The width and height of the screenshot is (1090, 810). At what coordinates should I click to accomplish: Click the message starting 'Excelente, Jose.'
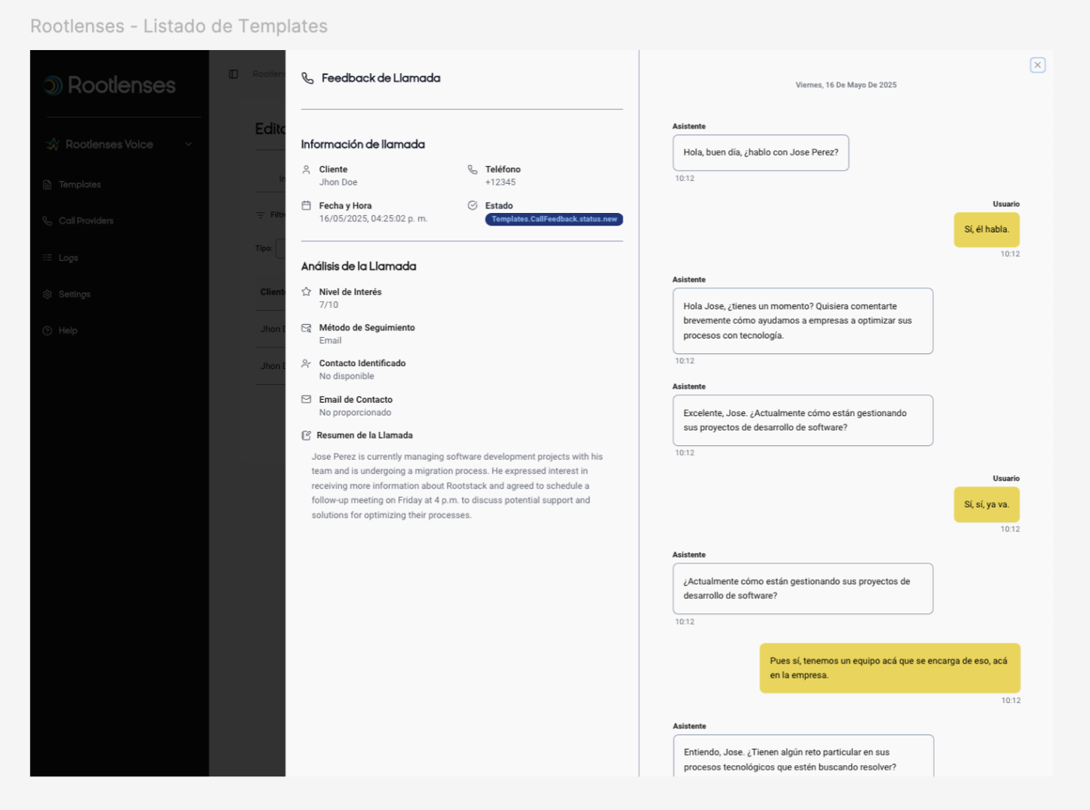tap(803, 420)
